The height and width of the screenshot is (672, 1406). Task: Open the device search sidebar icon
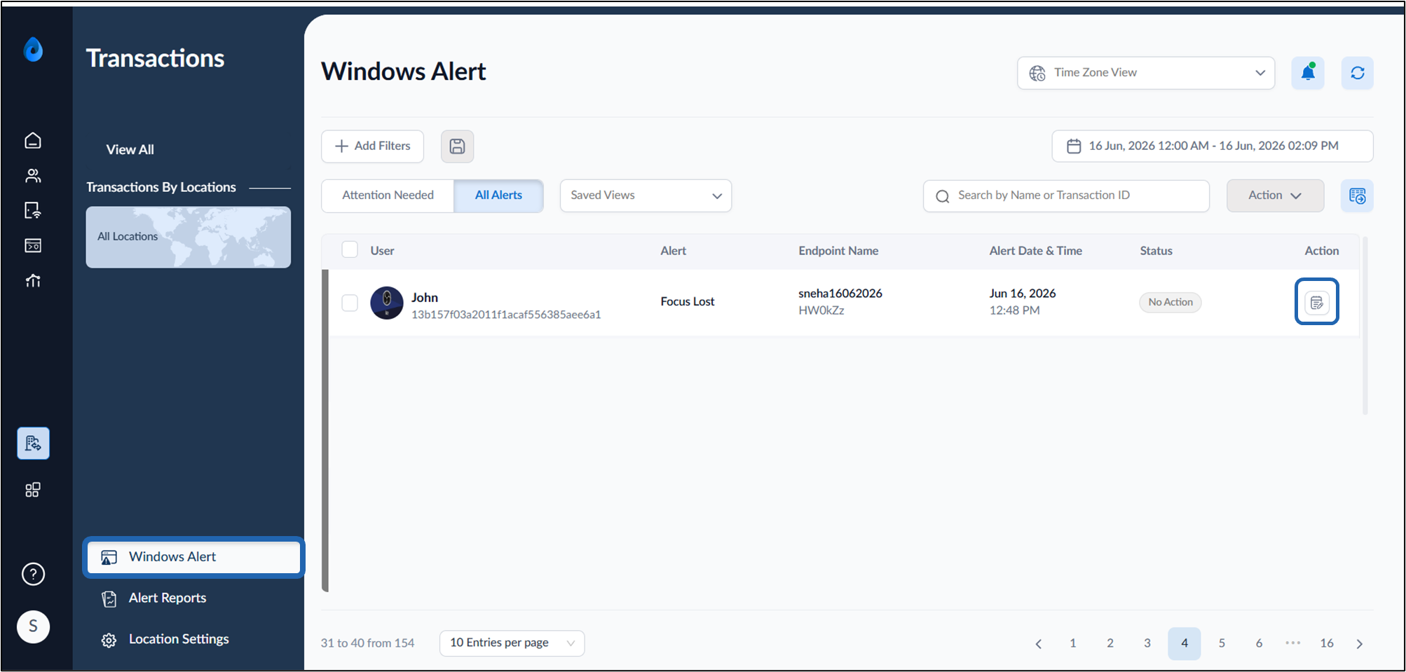coord(33,210)
